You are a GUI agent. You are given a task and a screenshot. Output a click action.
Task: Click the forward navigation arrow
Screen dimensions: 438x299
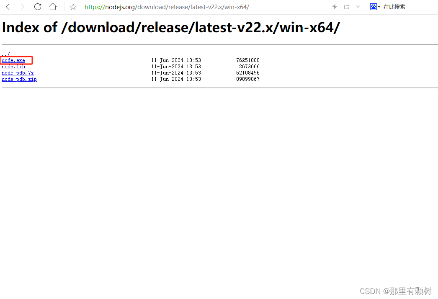point(22,7)
